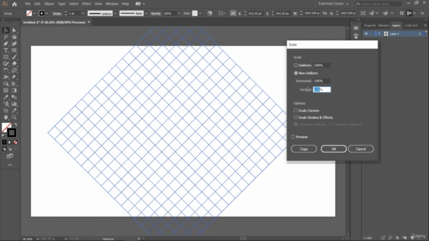The image size is (429, 241).
Task: Open the Window menu
Action: point(112,4)
